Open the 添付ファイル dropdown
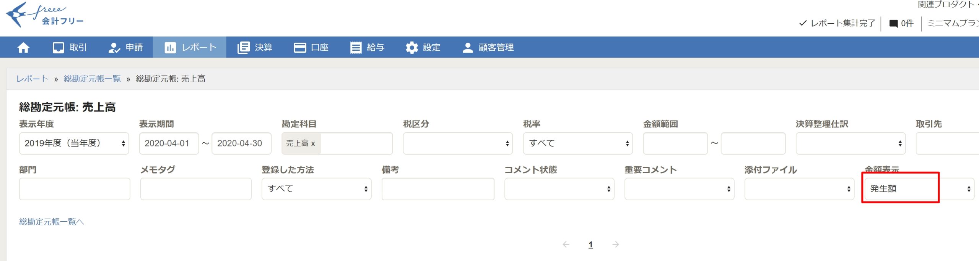Viewport: 979px width, 261px height. pos(799,189)
